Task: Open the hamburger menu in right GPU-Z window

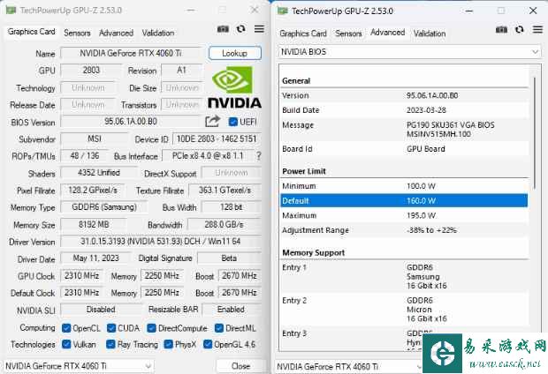Action: (x=537, y=30)
